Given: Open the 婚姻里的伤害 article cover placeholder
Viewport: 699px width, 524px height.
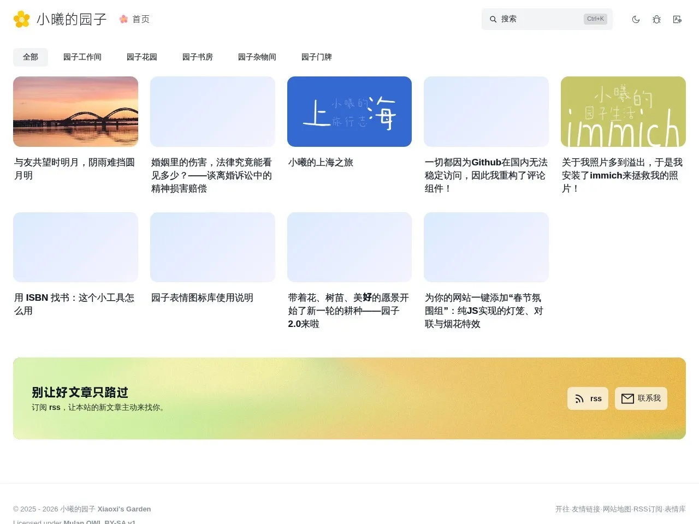Looking at the screenshot, I should click(212, 111).
